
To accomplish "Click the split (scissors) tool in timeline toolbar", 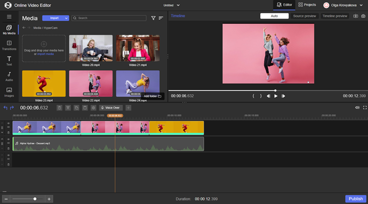I will coord(68,108).
